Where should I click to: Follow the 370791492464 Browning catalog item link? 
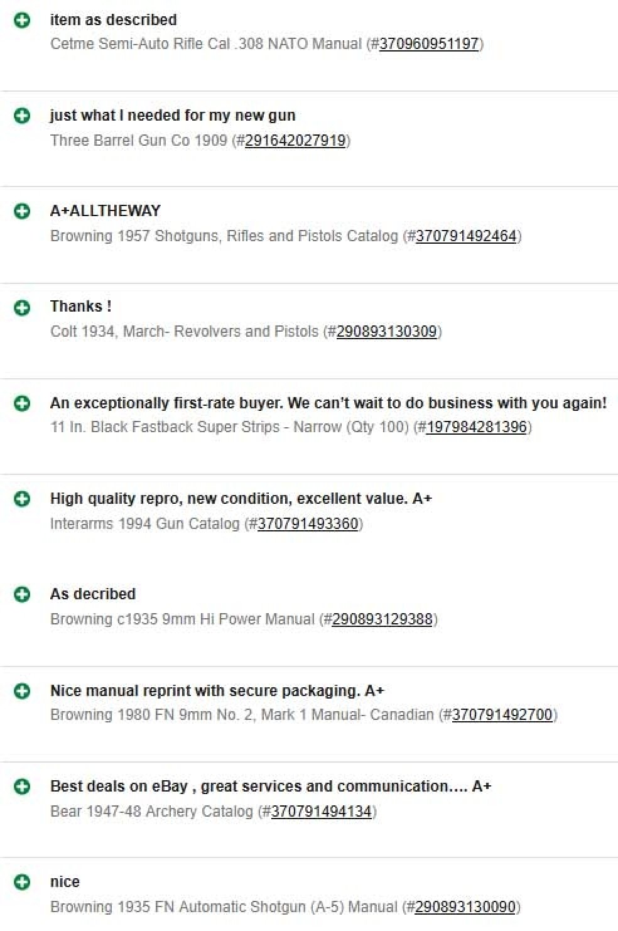pos(466,236)
